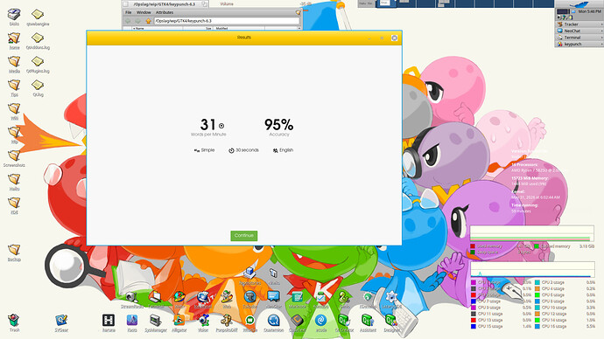
Task: Open the Tips folder on desktop
Action: click(x=14, y=85)
